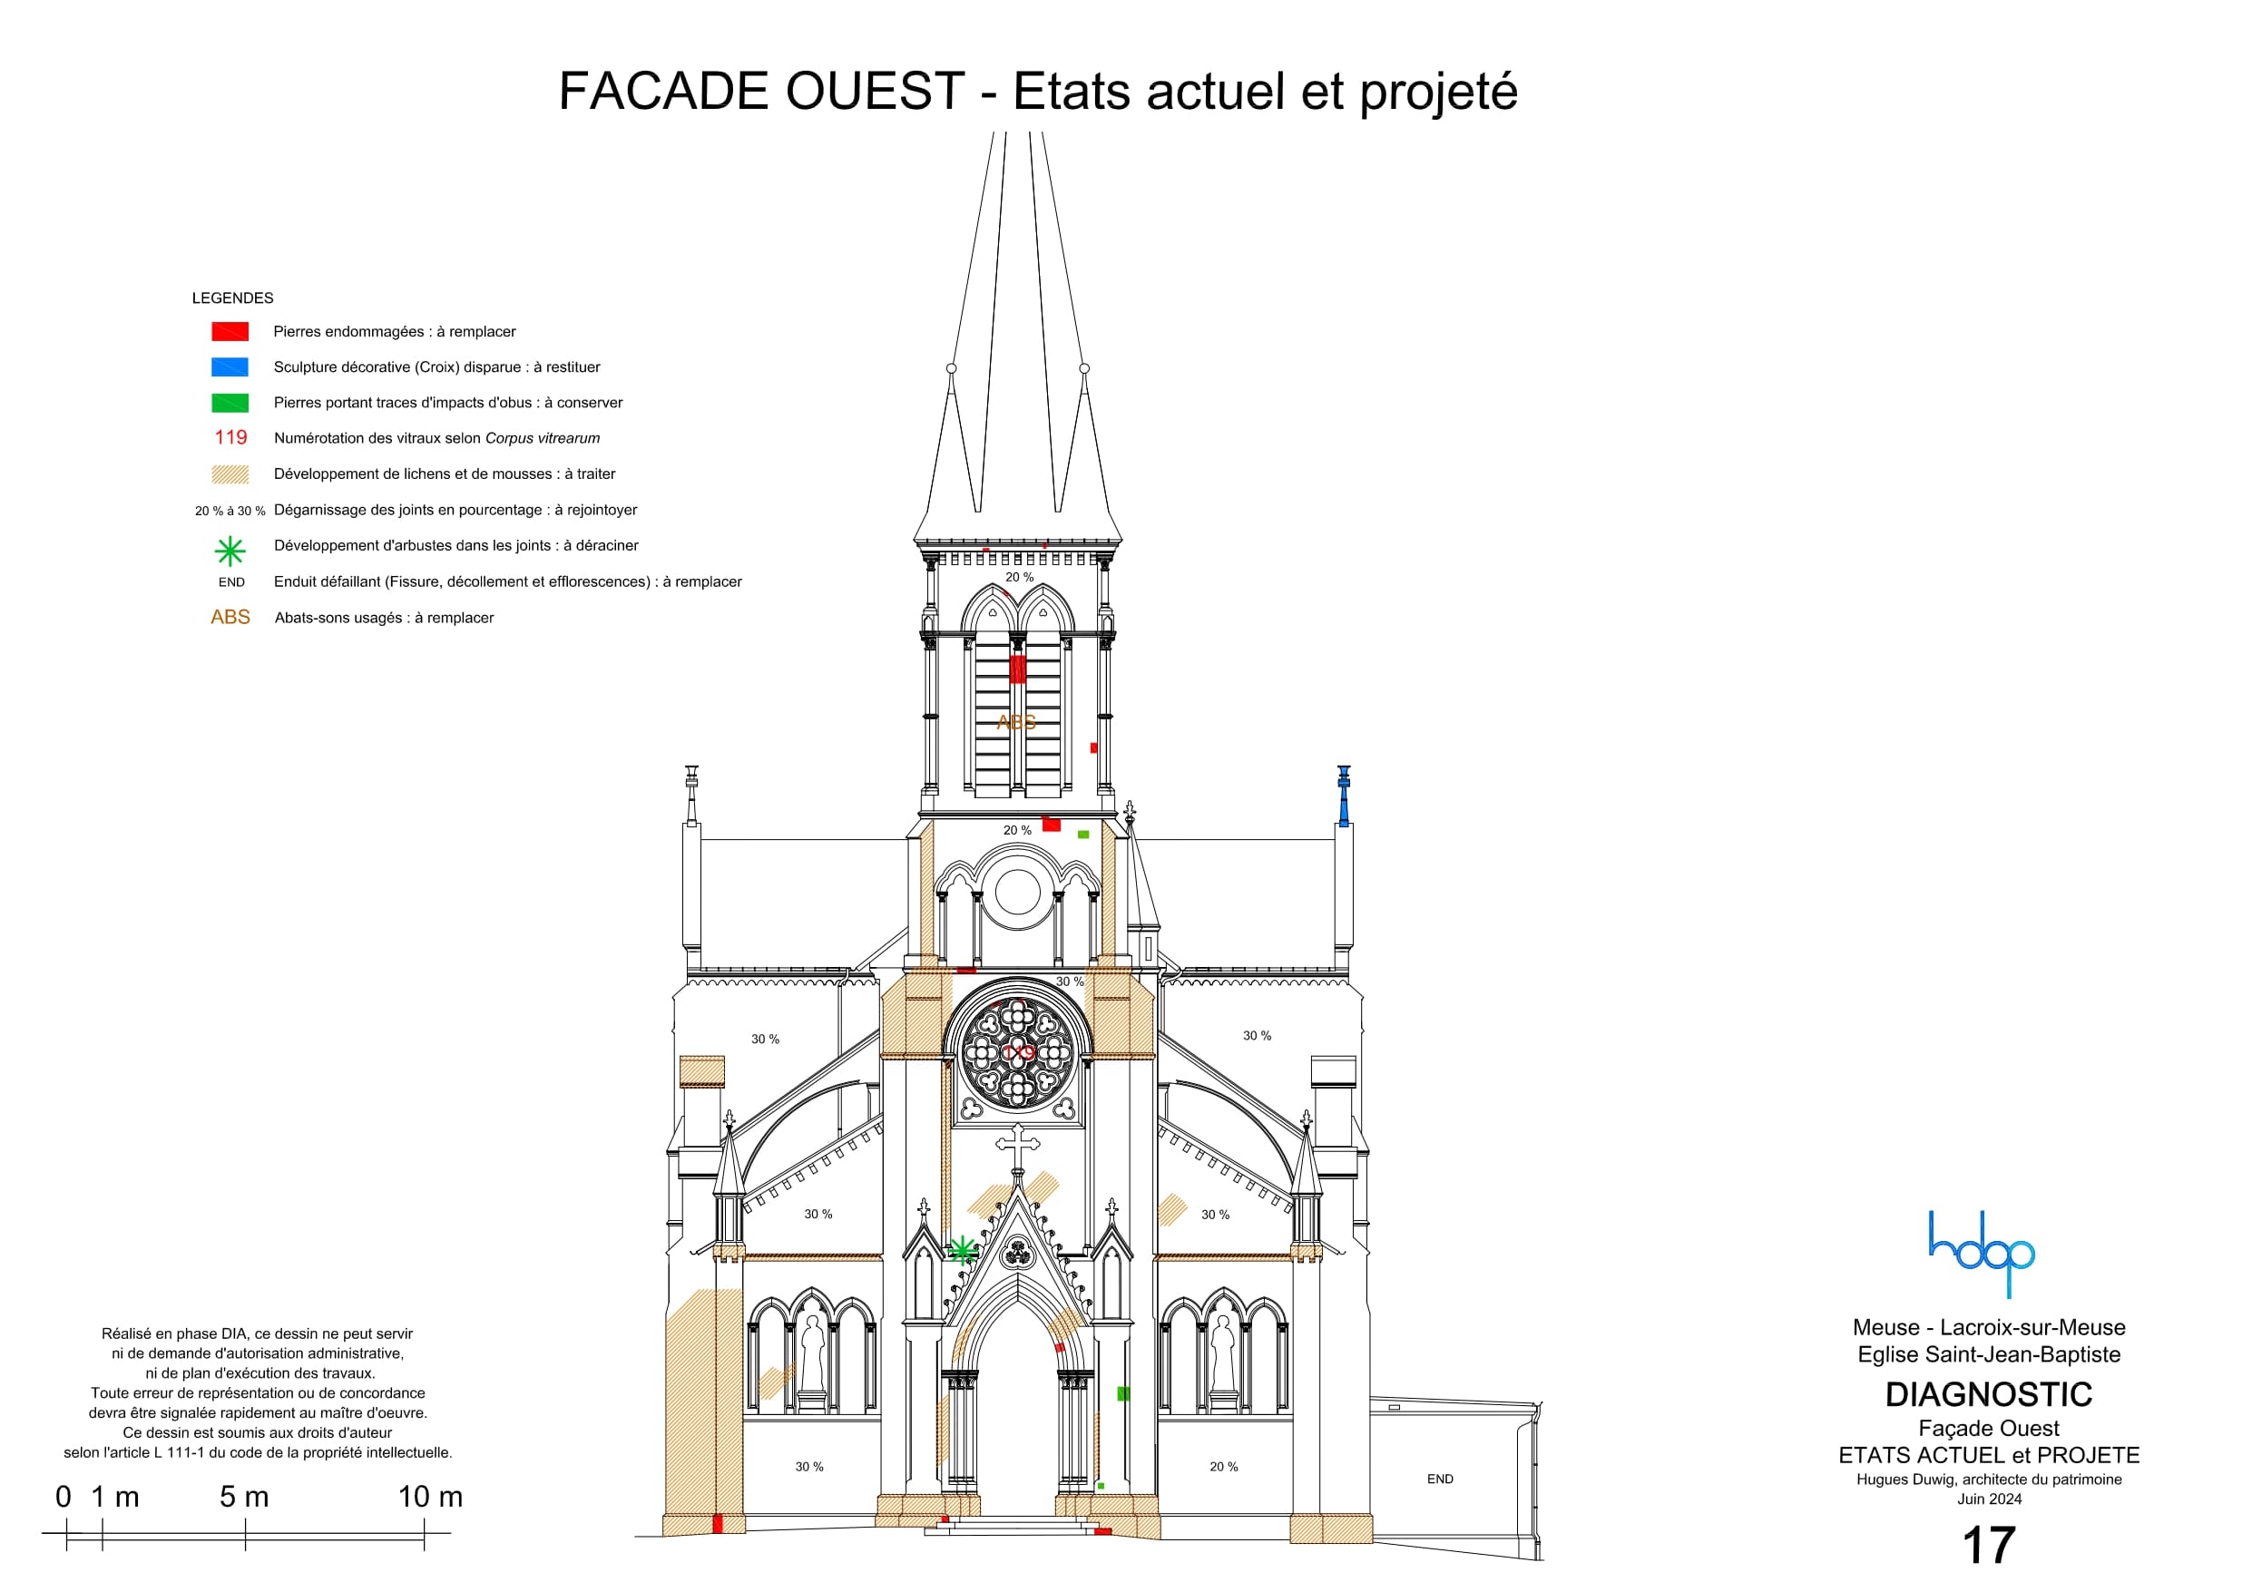Click the red 119 window numbering legend label
2252x1592 pixels.
[x=230, y=437]
